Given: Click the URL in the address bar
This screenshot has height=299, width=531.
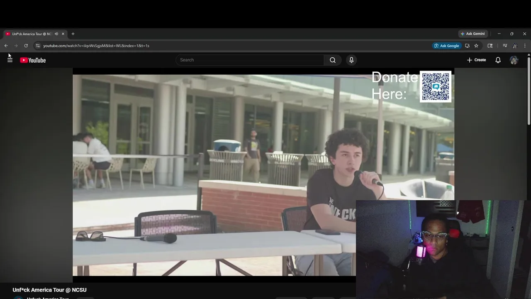Looking at the screenshot, I should coord(96,46).
